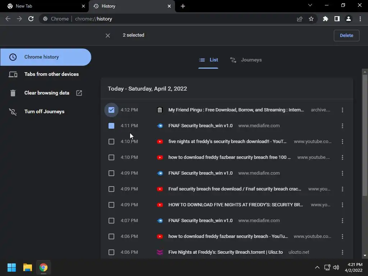368x276 pixels.
Task: Open the Extensions puzzle icon
Action: 326,19
